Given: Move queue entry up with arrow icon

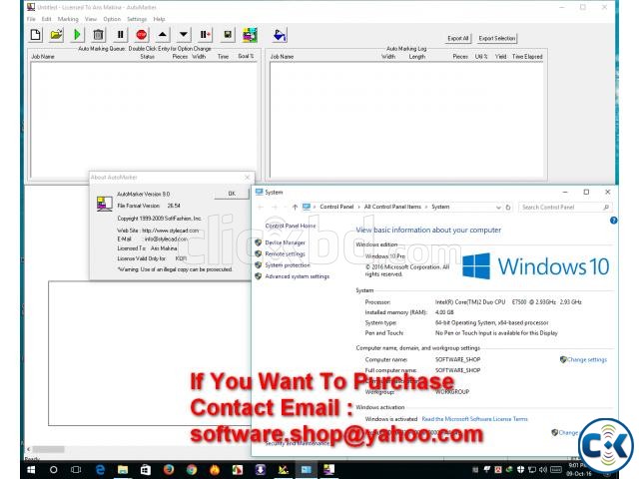Looking at the screenshot, I should [x=162, y=35].
